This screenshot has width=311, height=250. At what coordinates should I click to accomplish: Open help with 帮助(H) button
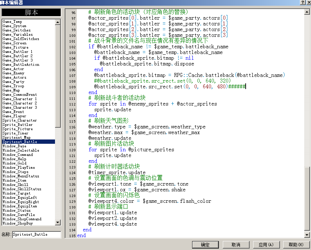click(x=296, y=245)
